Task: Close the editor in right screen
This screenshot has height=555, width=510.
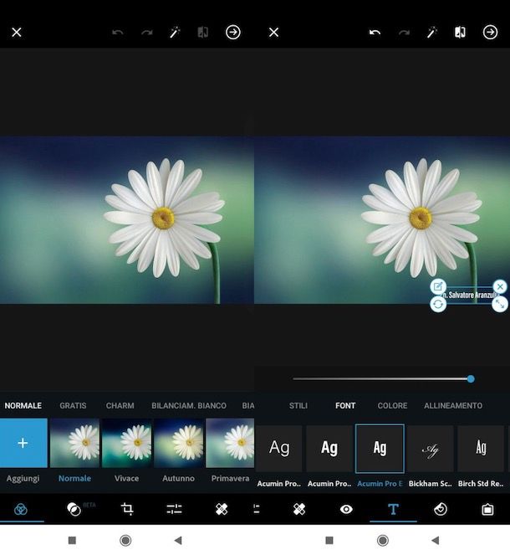Action: (273, 32)
